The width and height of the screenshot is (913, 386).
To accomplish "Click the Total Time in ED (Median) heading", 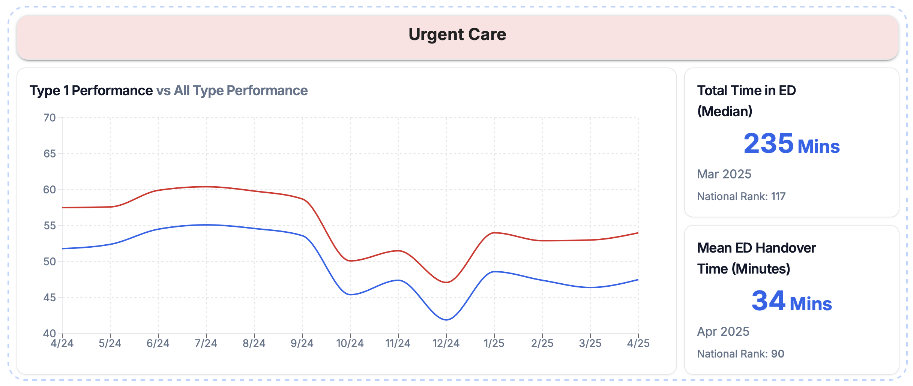I will [746, 101].
